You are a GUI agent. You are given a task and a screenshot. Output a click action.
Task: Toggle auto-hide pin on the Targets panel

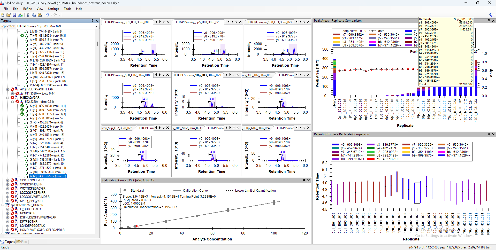92,21
